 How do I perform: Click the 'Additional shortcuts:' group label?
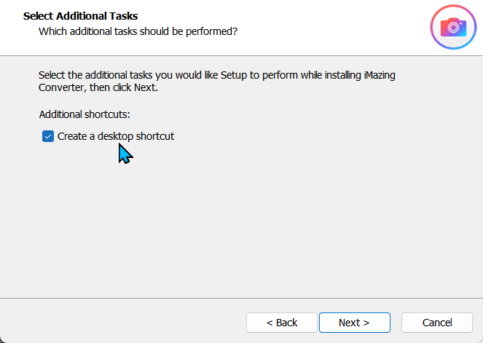point(85,114)
